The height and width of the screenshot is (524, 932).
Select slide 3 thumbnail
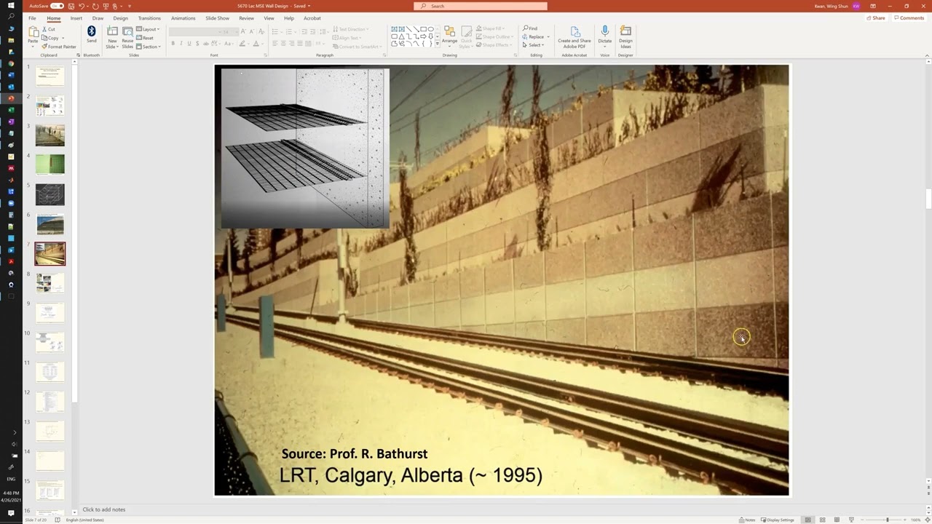coord(50,135)
